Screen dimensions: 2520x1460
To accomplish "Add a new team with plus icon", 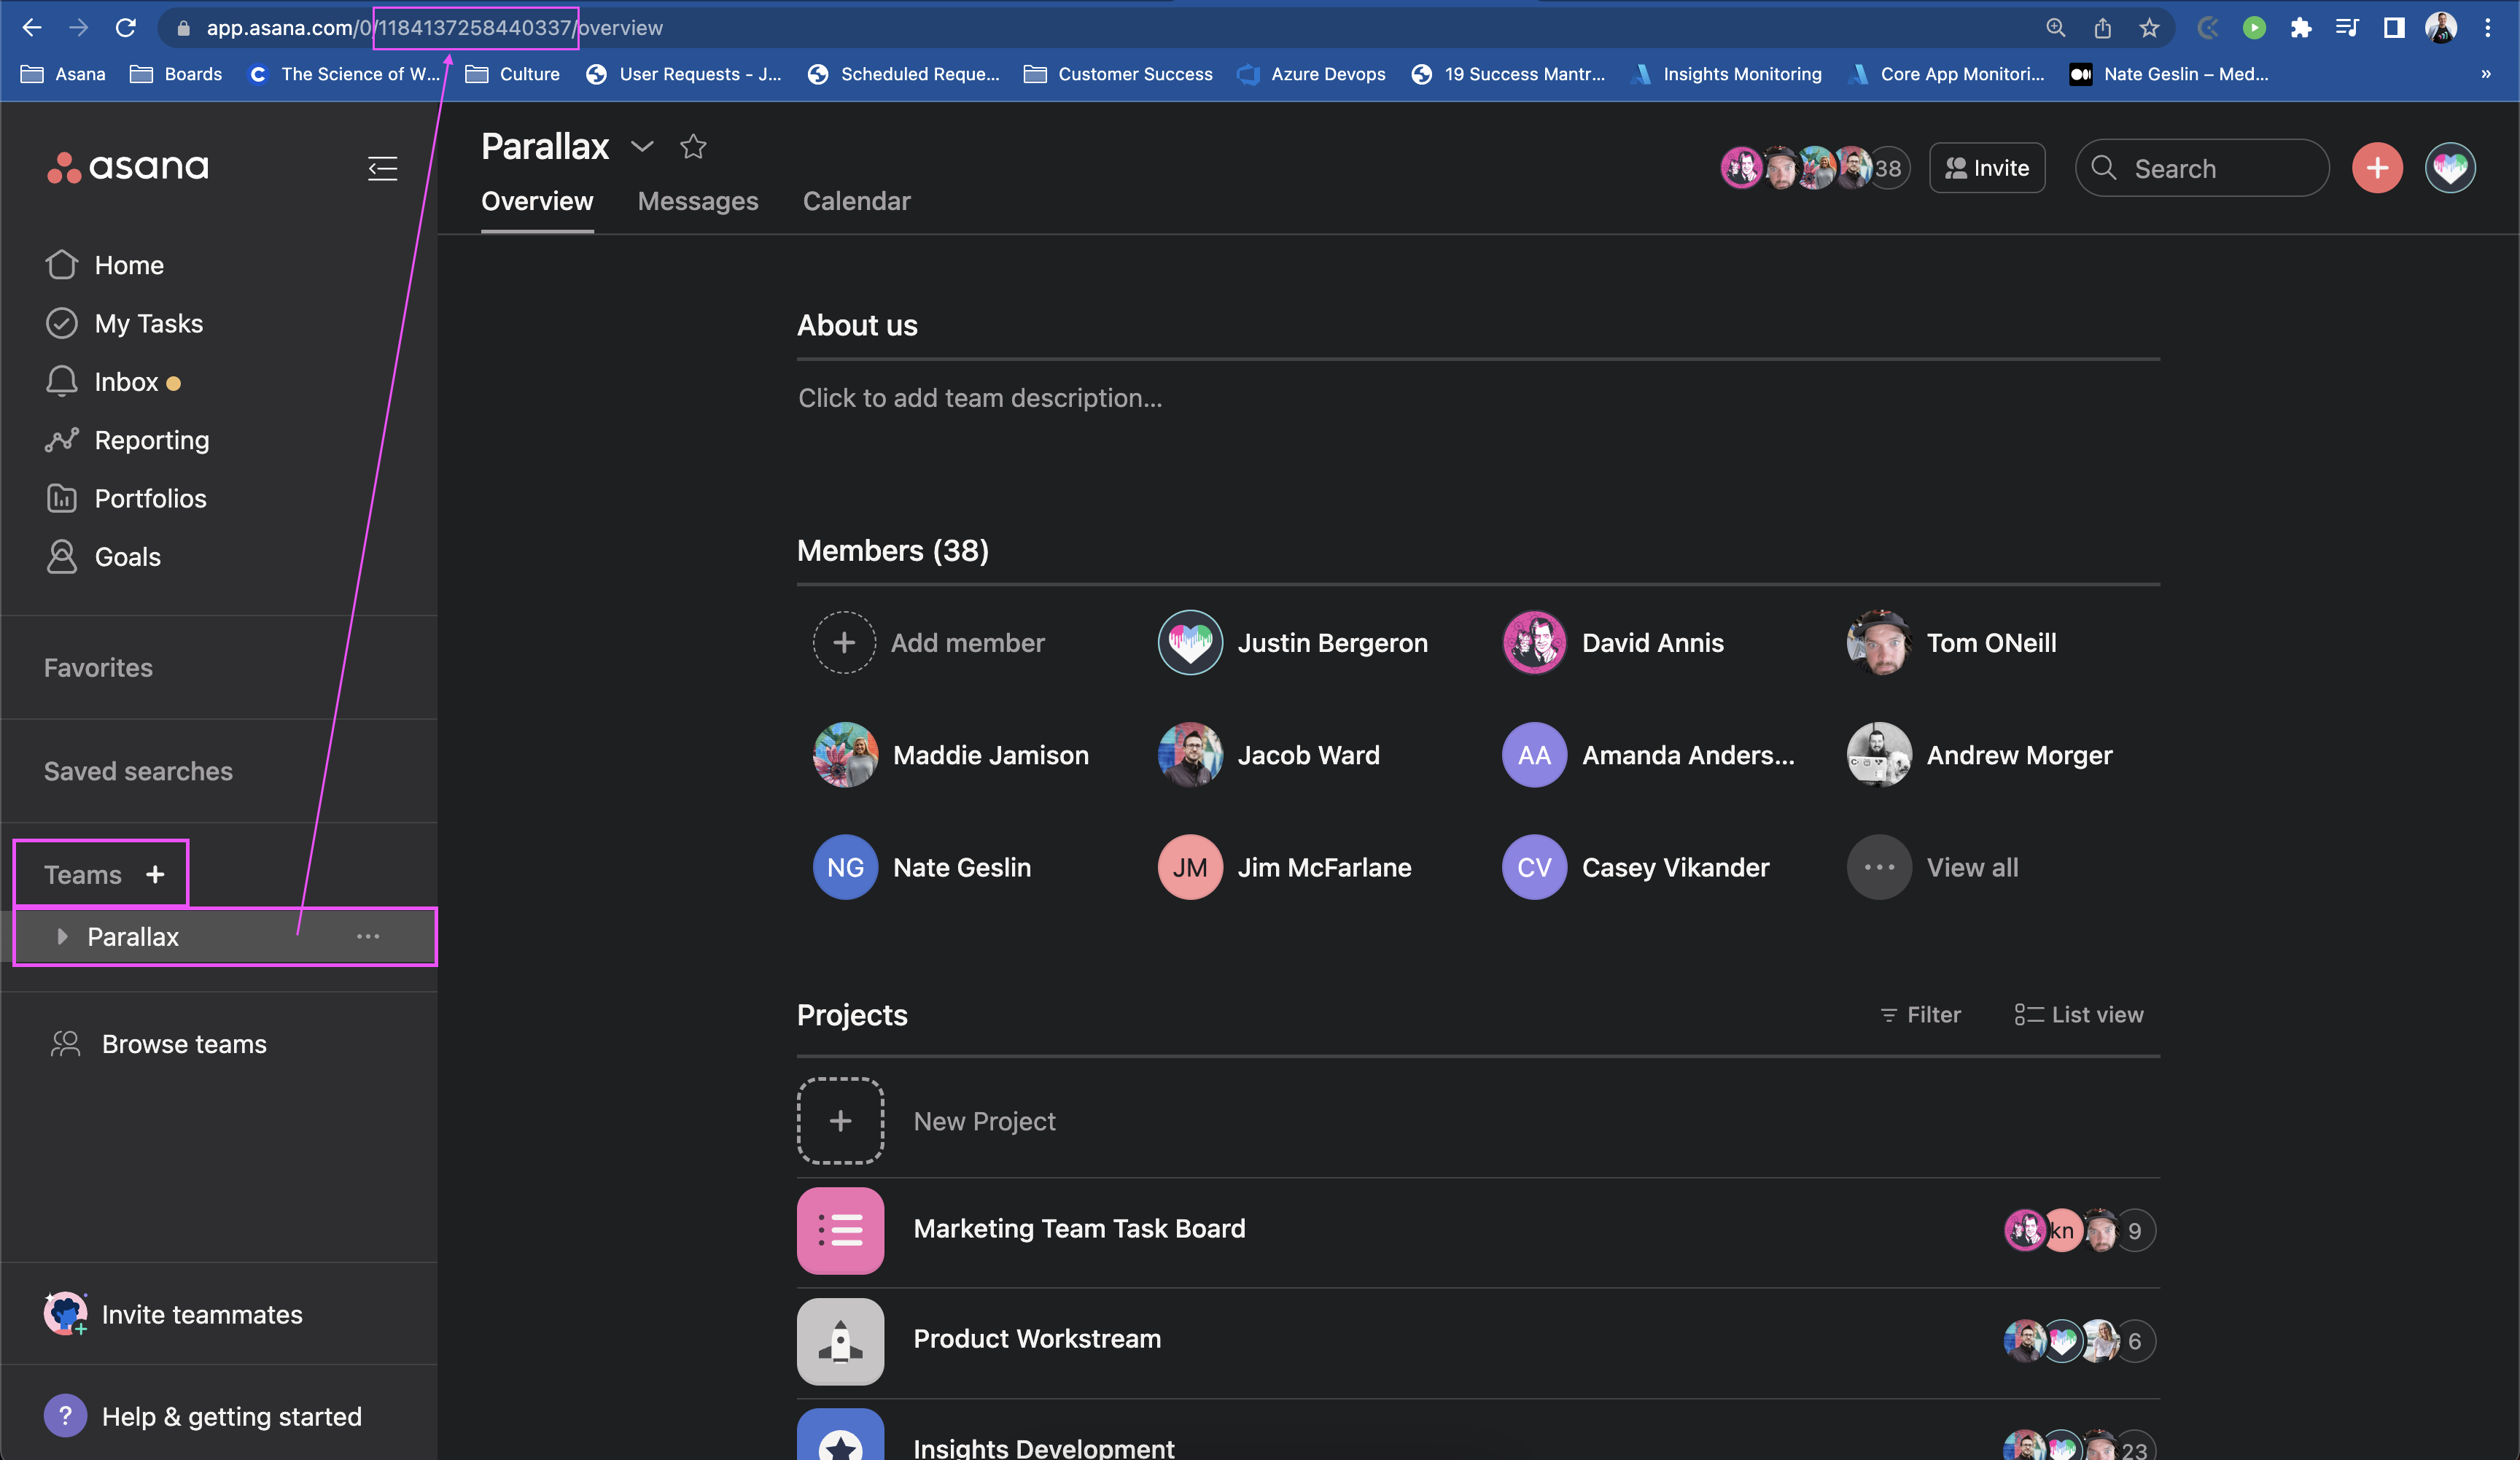I will (155, 875).
